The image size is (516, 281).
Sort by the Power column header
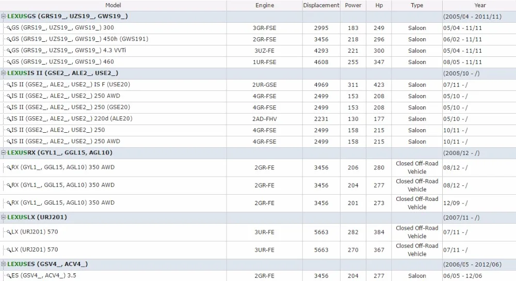(x=353, y=5)
